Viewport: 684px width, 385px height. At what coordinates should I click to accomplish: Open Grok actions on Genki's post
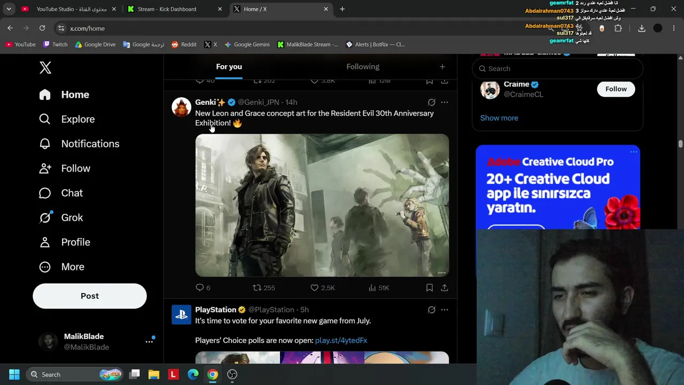[x=431, y=102]
